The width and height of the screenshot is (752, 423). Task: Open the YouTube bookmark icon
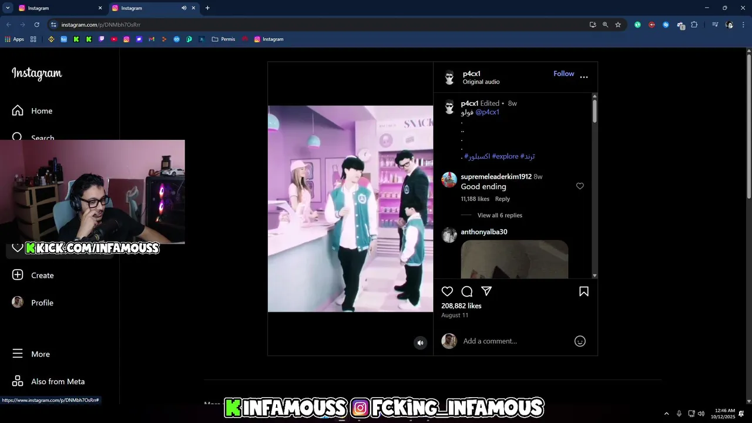(114, 39)
